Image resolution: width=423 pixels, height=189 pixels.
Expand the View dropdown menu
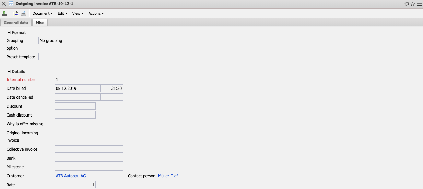pos(78,14)
